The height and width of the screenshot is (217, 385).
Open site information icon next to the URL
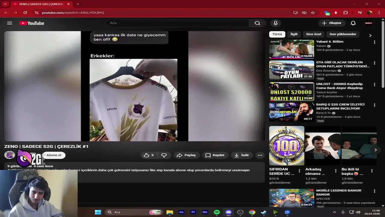point(36,13)
